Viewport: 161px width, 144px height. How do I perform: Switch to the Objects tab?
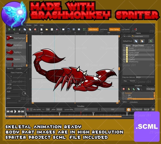(x=132, y=81)
